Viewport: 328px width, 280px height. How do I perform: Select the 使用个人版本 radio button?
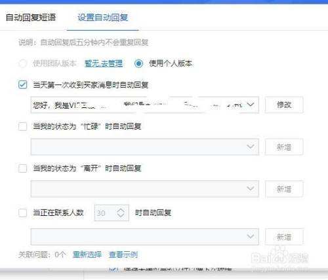click(x=138, y=63)
